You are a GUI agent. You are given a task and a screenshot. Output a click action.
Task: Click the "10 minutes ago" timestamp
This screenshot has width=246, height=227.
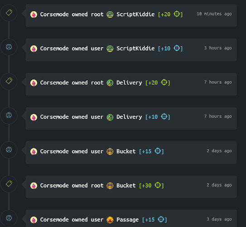point(214,14)
